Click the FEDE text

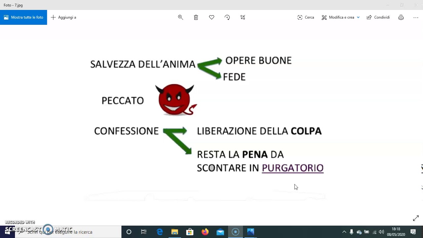pyautogui.click(x=234, y=77)
